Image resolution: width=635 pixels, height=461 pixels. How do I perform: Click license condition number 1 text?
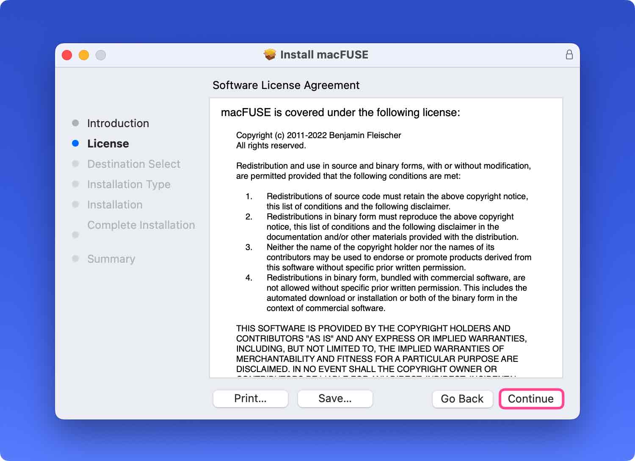coord(397,201)
